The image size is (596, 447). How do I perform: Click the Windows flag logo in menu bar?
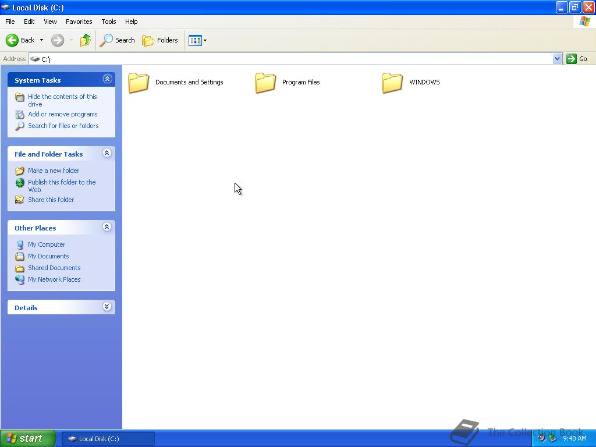584,22
